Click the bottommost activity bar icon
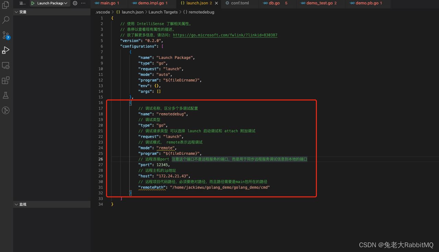The image size is (439, 252). click(5, 110)
